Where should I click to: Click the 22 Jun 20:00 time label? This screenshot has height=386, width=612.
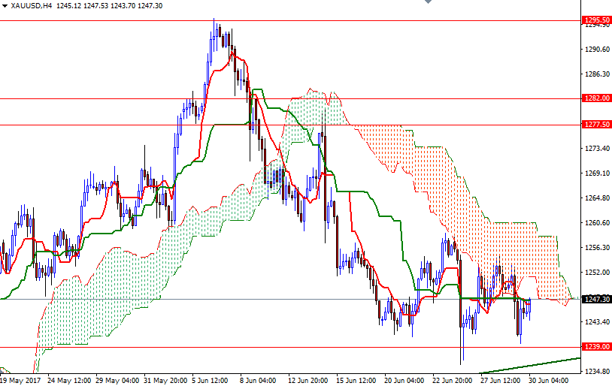coord(450,381)
